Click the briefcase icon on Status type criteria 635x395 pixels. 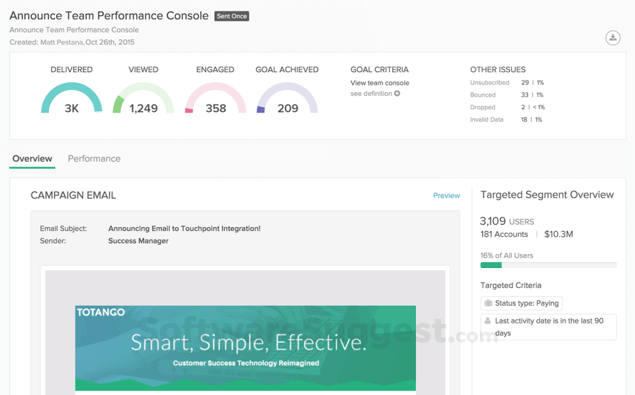point(488,303)
